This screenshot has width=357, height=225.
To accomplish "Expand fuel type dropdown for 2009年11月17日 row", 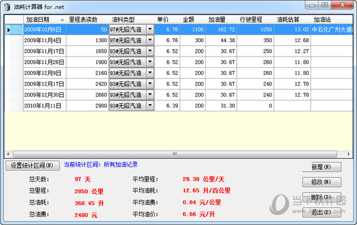I will coord(150,51).
